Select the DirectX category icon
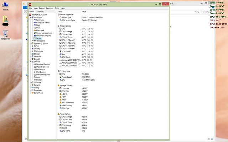Image resolution: width=228 pixels, height=142 pixels. click(32, 59)
